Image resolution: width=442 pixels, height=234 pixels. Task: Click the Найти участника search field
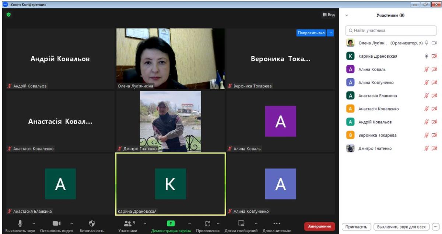click(390, 30)
